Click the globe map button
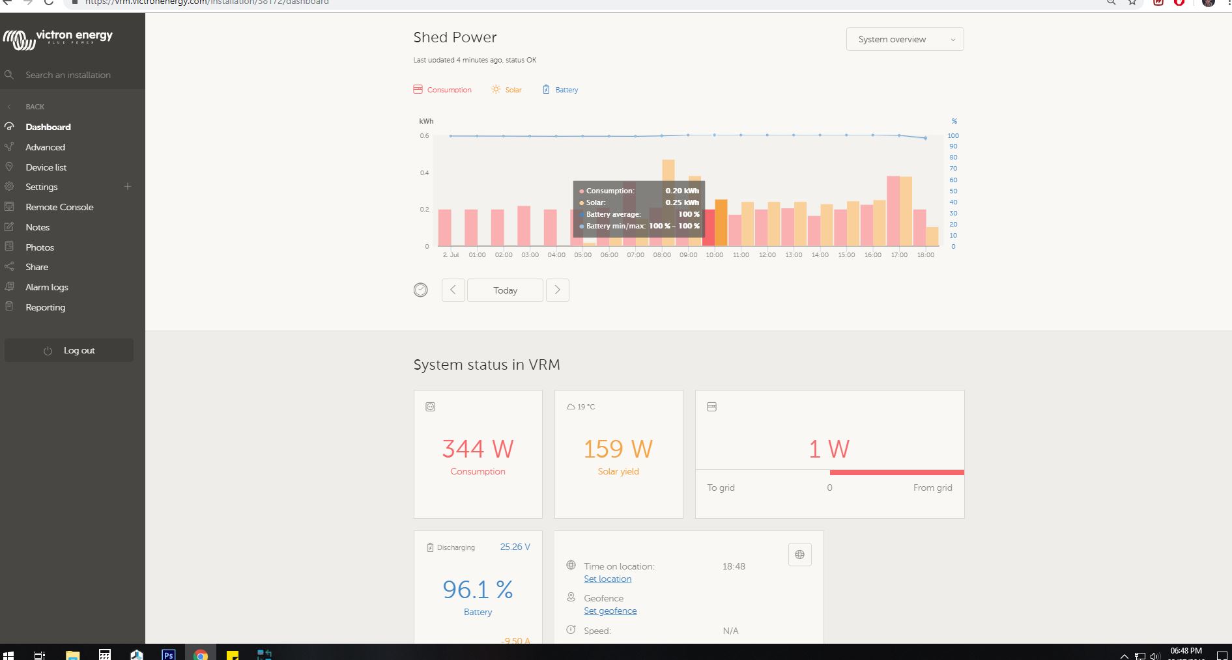Viewport: 1232px width, 660px height. 799,555
